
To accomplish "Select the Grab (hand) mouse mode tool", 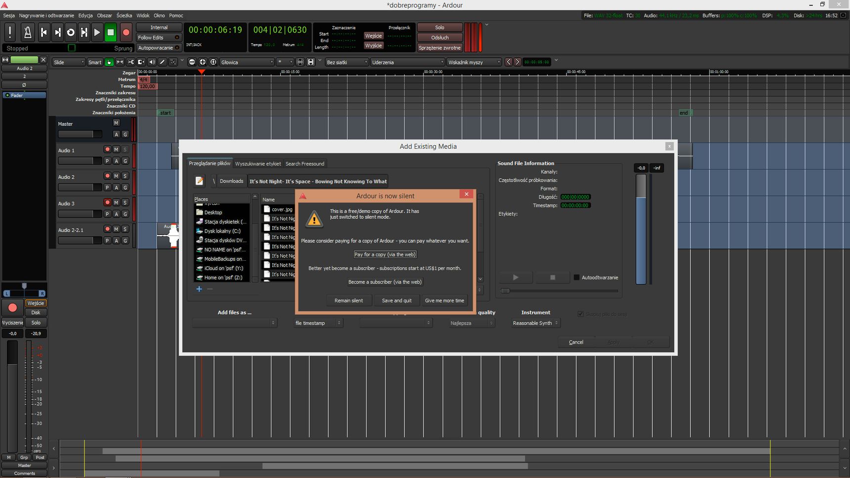I will 109,62.
